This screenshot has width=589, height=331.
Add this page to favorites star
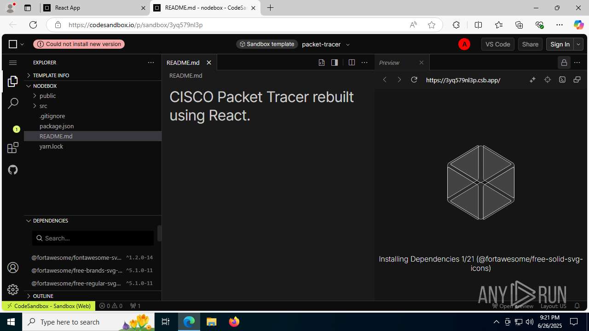(432, 25)
